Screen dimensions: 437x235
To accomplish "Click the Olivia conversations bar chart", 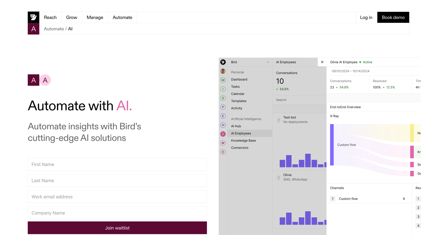I will 303,218.
